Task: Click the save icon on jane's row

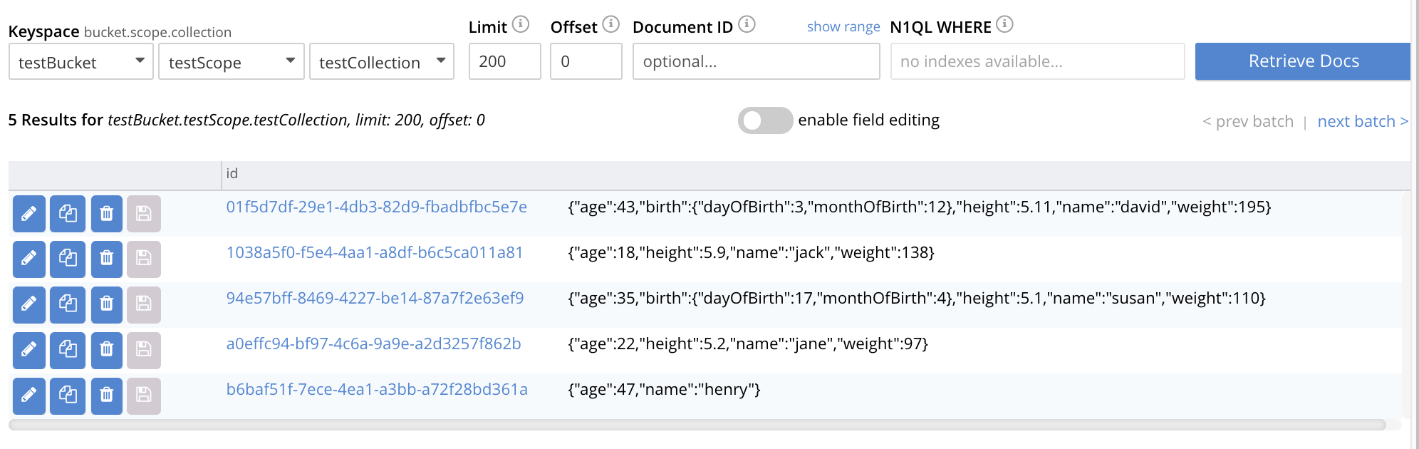Action: pos(144,350)
